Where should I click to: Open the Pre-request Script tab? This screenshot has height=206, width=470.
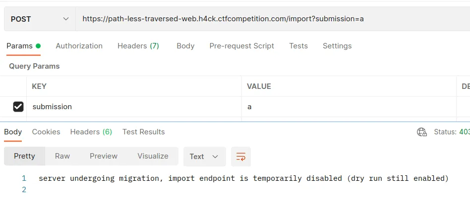pos(241,46)
